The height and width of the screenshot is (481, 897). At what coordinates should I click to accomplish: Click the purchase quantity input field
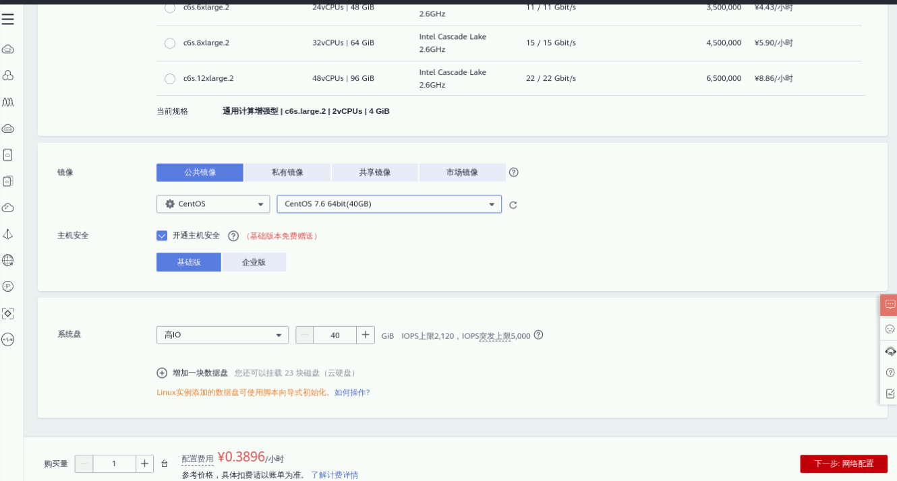115,463
